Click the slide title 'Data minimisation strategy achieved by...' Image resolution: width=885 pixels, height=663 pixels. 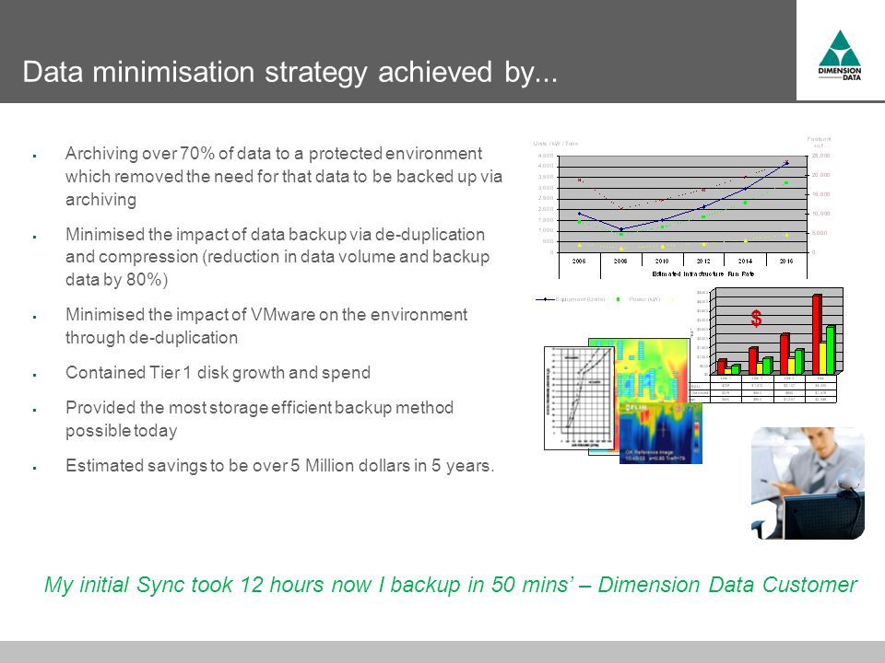tap(290, 72)
